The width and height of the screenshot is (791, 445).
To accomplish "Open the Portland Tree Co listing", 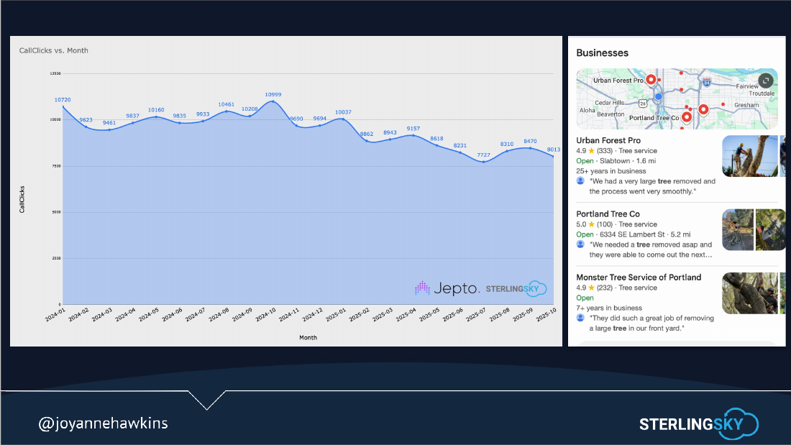I will point(608,214).
